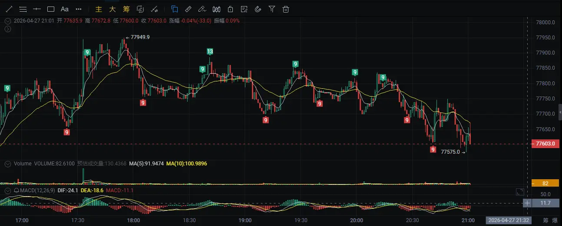Image resolution: width=562 pixels, height=226 pixels.
Task: Click the trash icon to delete drawings
Action: click(286, 9)
